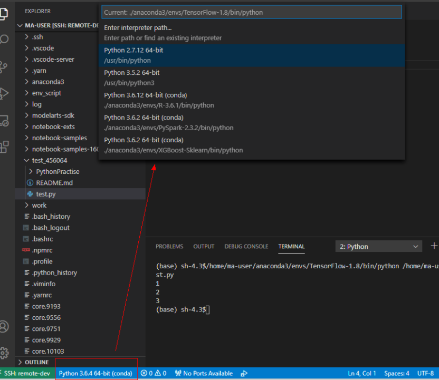Open the Accounts icon

pos(4,327)
